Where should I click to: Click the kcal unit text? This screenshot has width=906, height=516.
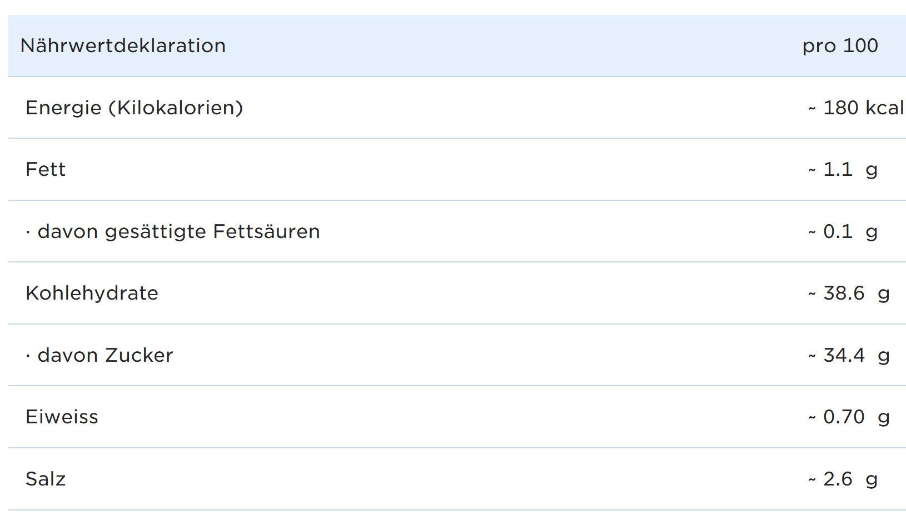tap(884, 108)
